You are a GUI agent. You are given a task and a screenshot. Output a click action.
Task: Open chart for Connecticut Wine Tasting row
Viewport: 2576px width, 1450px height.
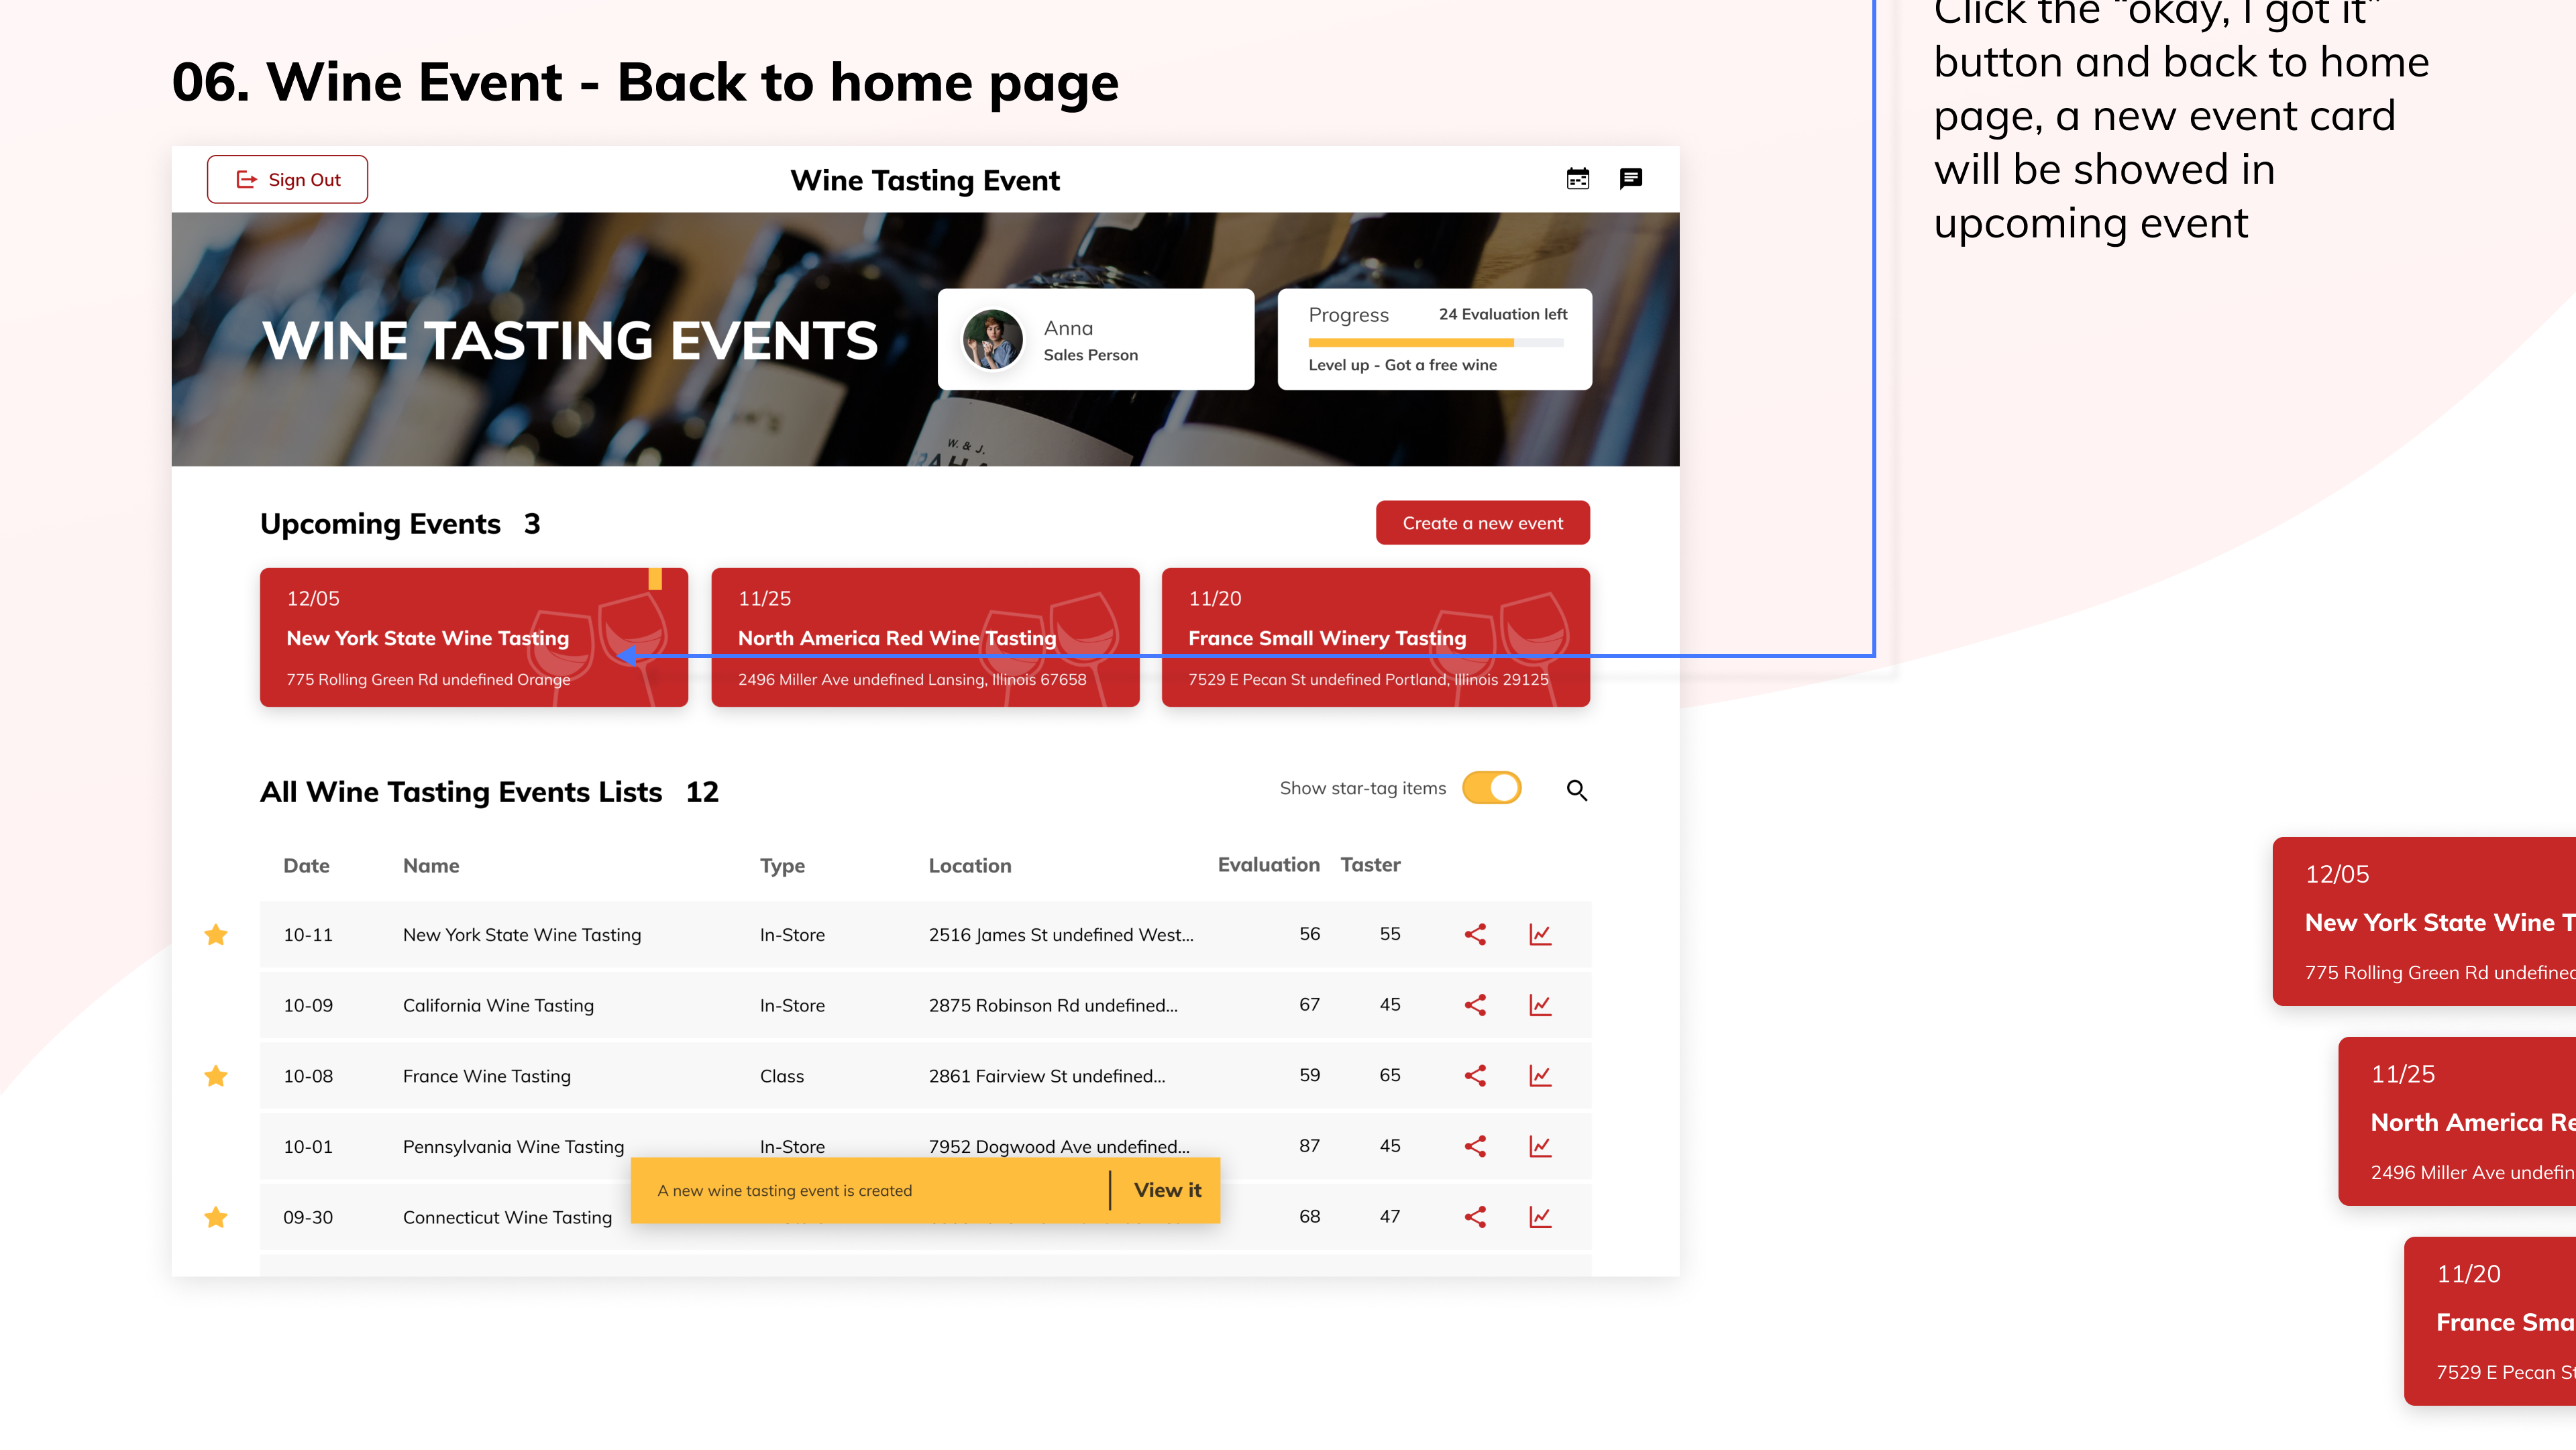click(1539, 1217)
